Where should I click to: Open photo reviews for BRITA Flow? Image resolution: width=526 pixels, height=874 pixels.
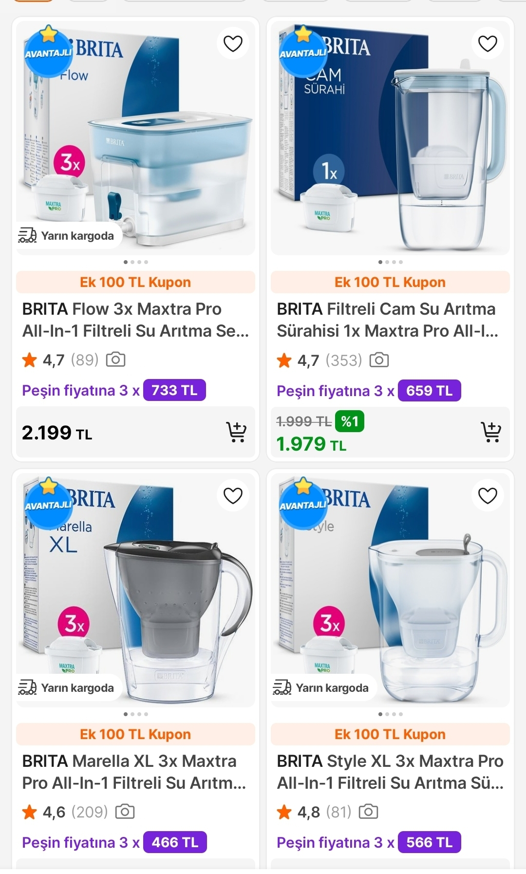click(116, 360)
